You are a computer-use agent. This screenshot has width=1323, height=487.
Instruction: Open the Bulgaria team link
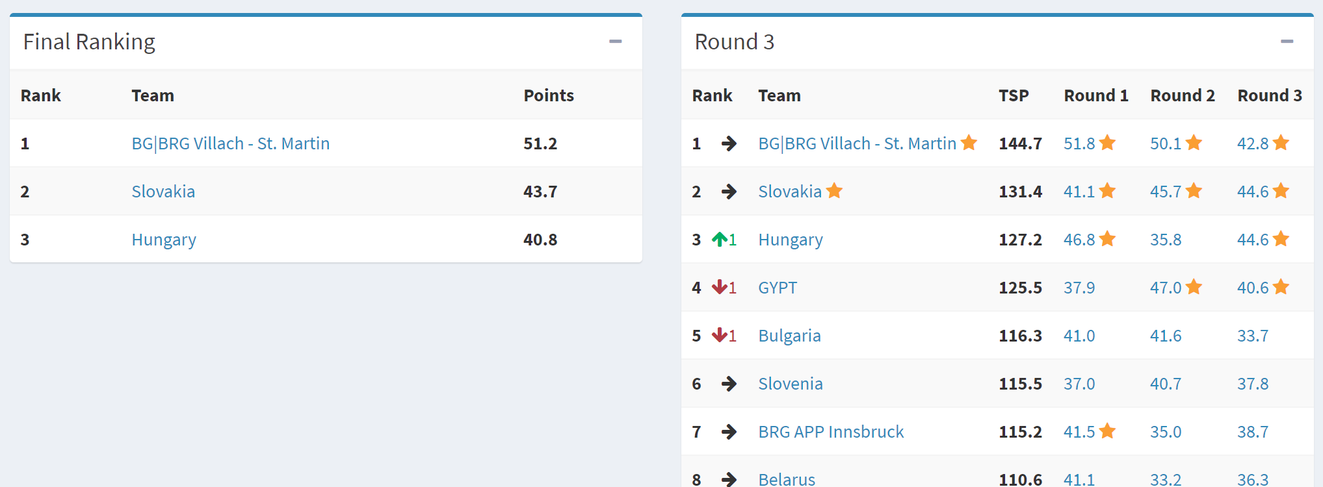(x=789, y=336)
